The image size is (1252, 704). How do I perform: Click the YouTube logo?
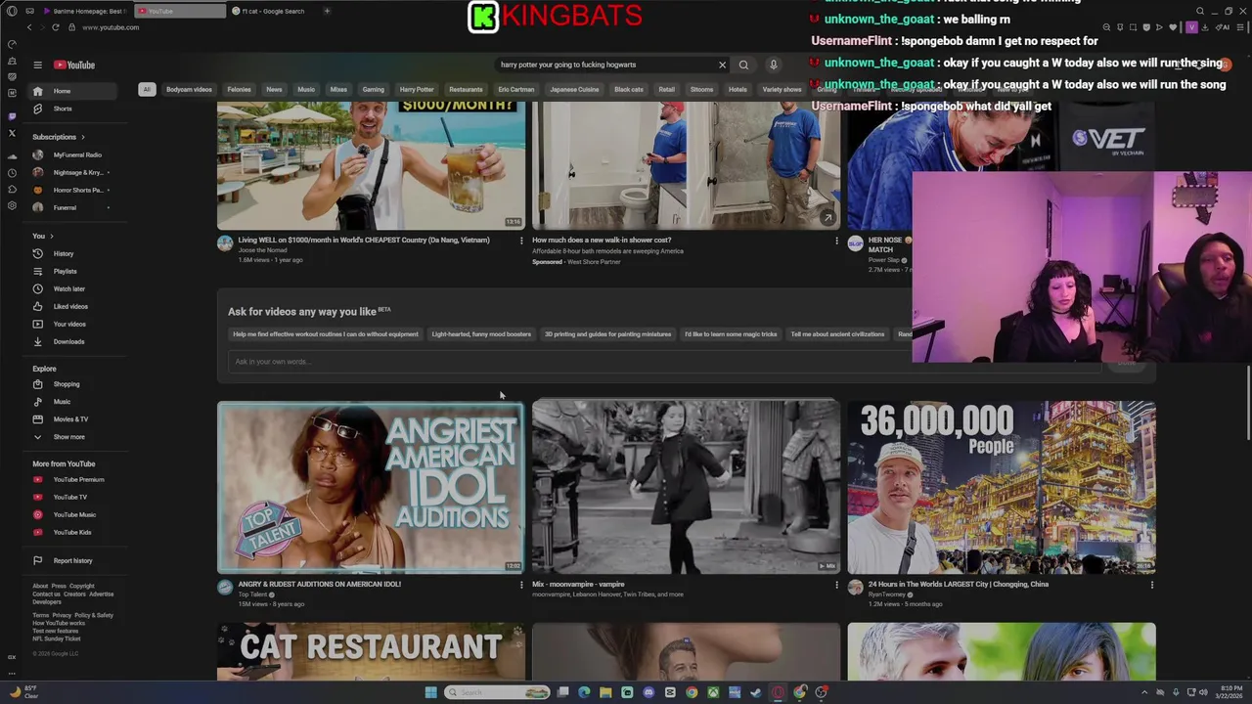pos(74,65)
